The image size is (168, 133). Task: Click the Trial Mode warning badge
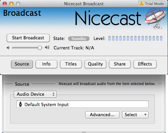[152, 4]
